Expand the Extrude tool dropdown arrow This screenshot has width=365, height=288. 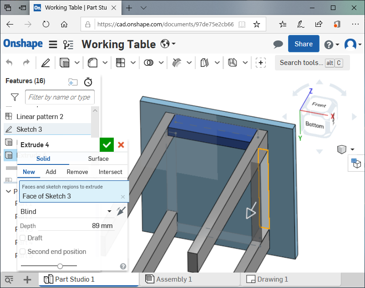(x=77, y=63)
